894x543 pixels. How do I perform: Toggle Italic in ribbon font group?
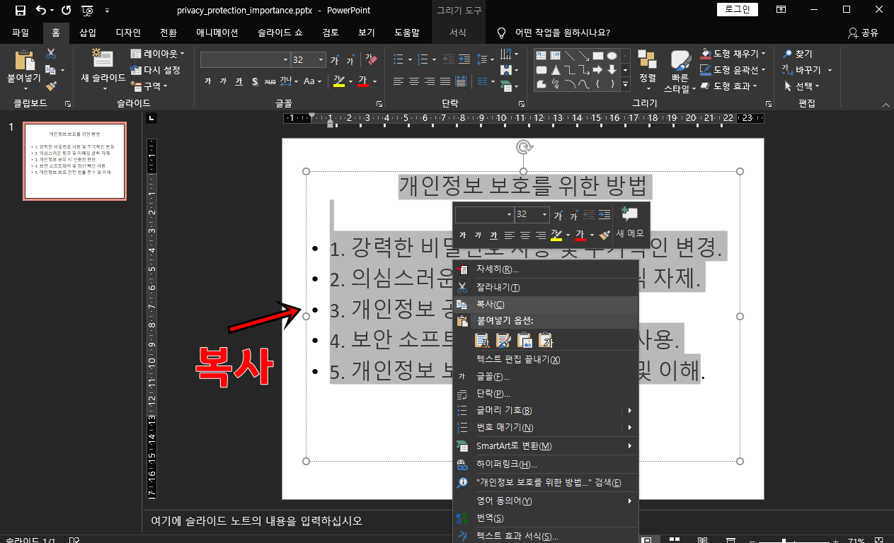[223, 81]
